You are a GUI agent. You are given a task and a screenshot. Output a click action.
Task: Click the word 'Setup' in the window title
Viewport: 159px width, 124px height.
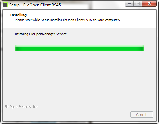(x=15, y=5)
